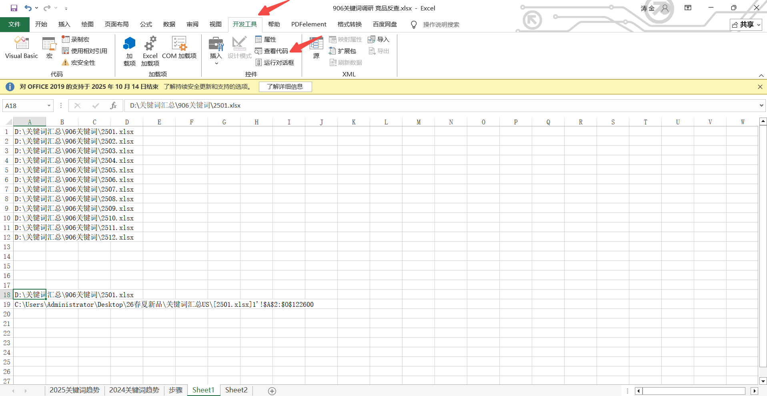Toggle Use Relative References (使用相对引用)

pyautogui.click(x=85, y=51)
